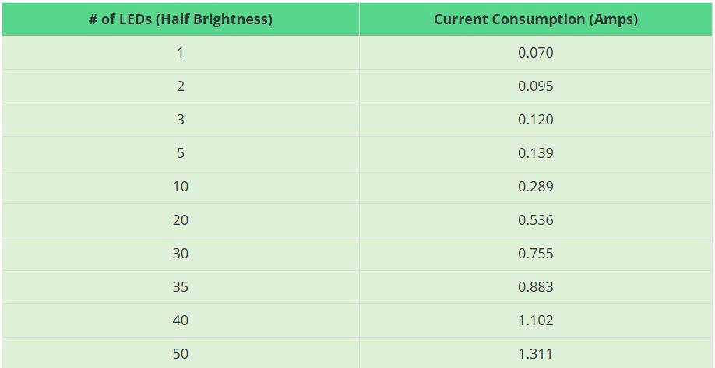Select the 20 LEDs cell
Viewport: 715px width, 368px height.
click(x=181, y=220)
